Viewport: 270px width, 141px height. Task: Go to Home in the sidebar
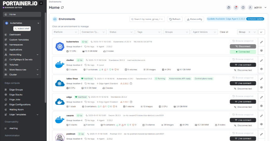(x=22, y=14)
